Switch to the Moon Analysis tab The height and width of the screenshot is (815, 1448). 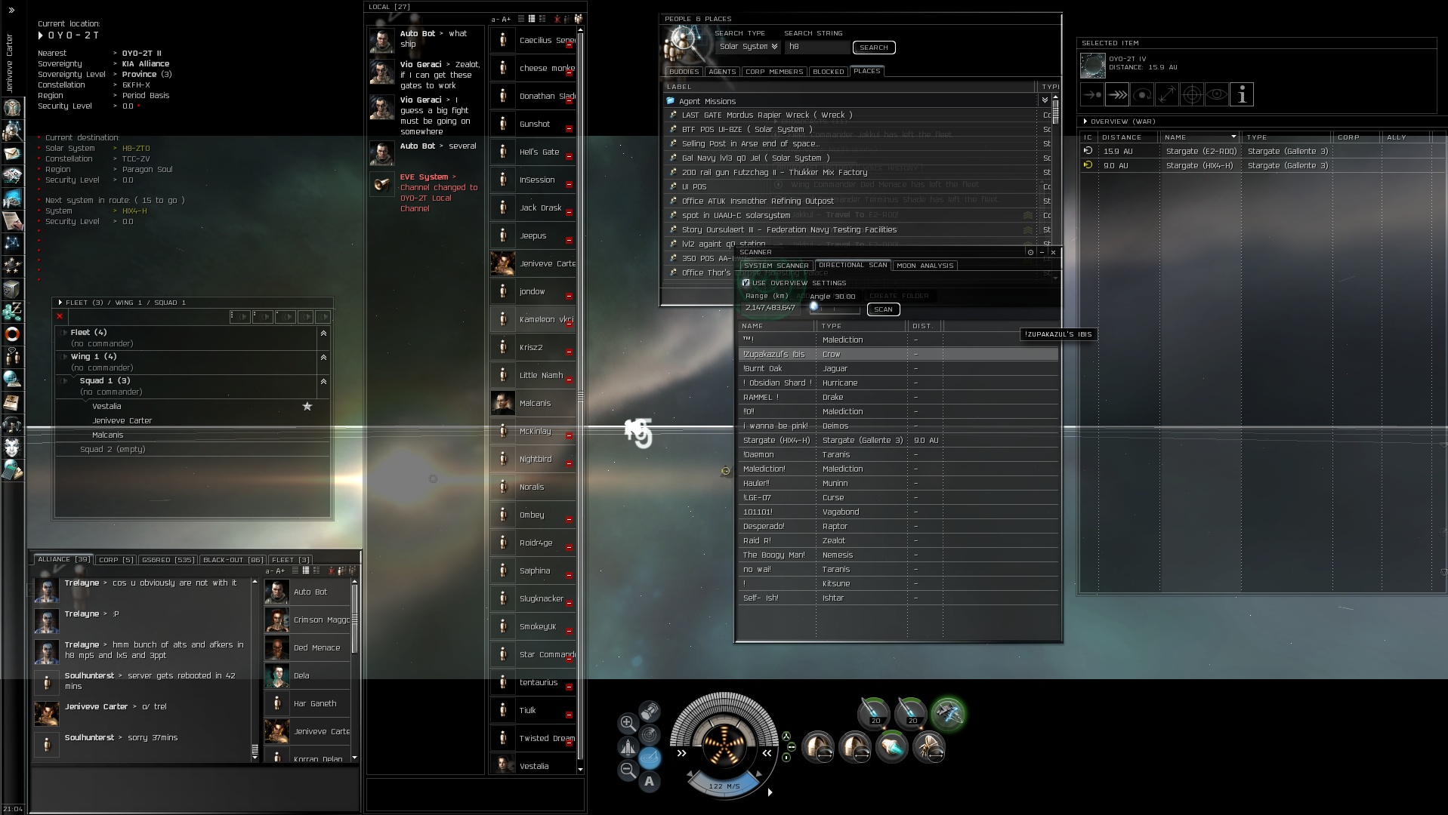pyautogui.click(x=925, y=266)
